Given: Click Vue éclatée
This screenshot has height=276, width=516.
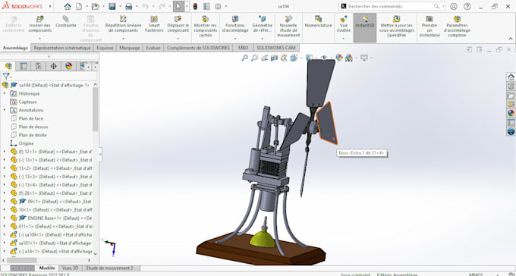Looking at the screenshot, I should click(344, 24).
